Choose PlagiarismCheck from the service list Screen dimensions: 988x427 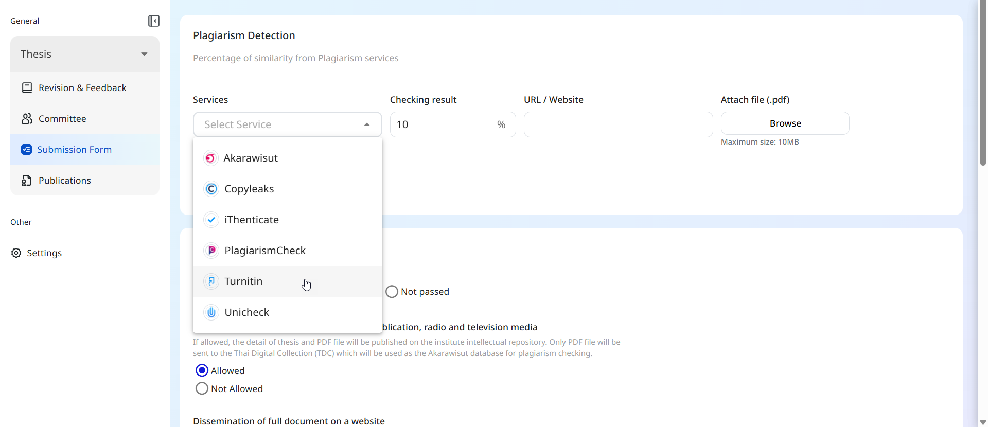click(x=288, y=251)
